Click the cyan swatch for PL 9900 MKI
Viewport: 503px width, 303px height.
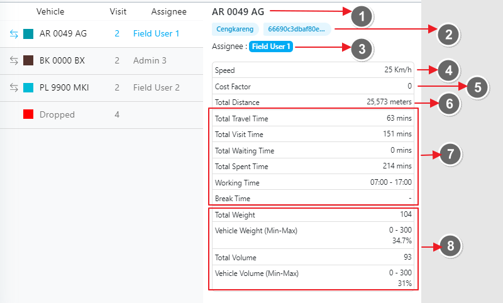point(28,88)
